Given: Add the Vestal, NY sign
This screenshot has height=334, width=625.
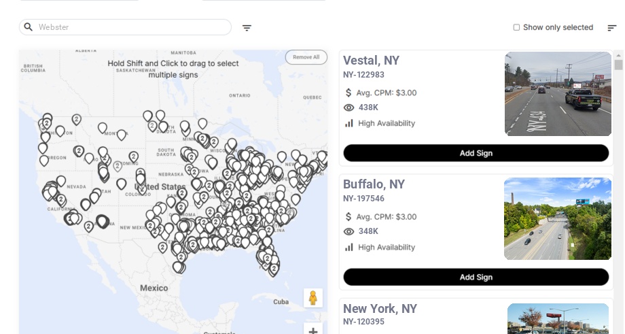Looking at the screenshot, I should (476, 153).
